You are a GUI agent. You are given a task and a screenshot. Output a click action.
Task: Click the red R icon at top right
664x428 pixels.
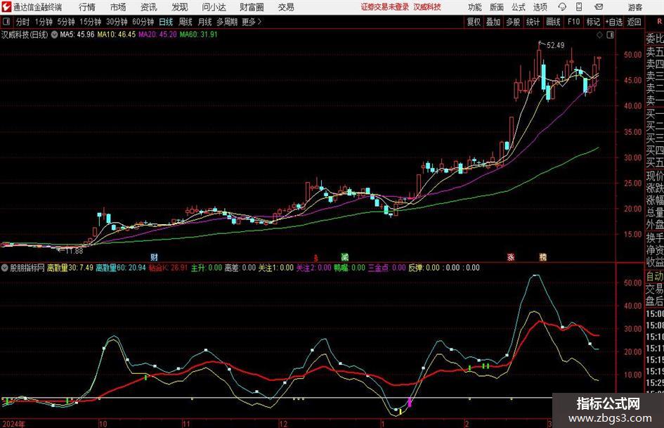tap(659, 21)
